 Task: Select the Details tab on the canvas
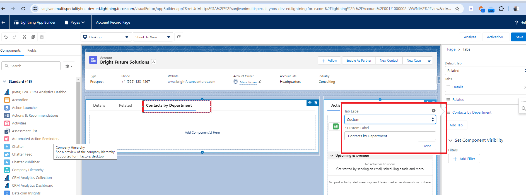point(99,105)
